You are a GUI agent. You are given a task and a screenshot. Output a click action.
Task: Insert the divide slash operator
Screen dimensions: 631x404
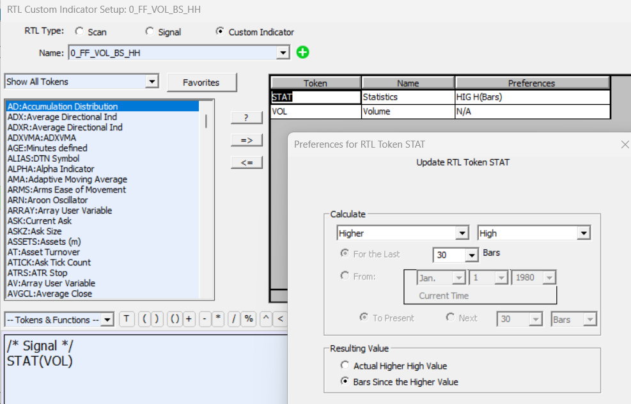tap(234, 319)
